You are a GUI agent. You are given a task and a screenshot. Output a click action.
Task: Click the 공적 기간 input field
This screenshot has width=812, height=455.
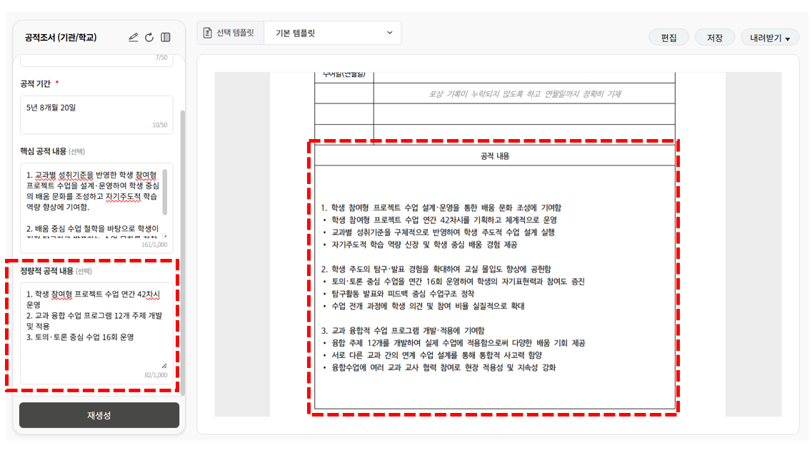[x=97, y=115]
